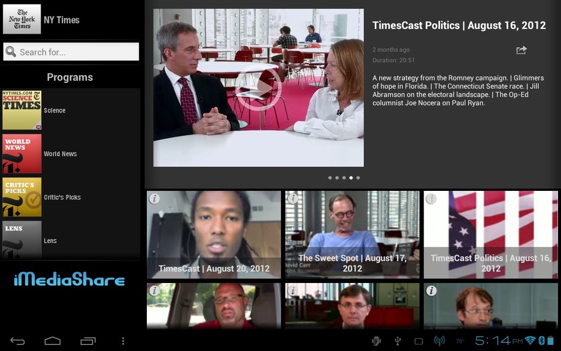
Task: Go to the second featured carousel dot
Action: (x=337, y=178)
